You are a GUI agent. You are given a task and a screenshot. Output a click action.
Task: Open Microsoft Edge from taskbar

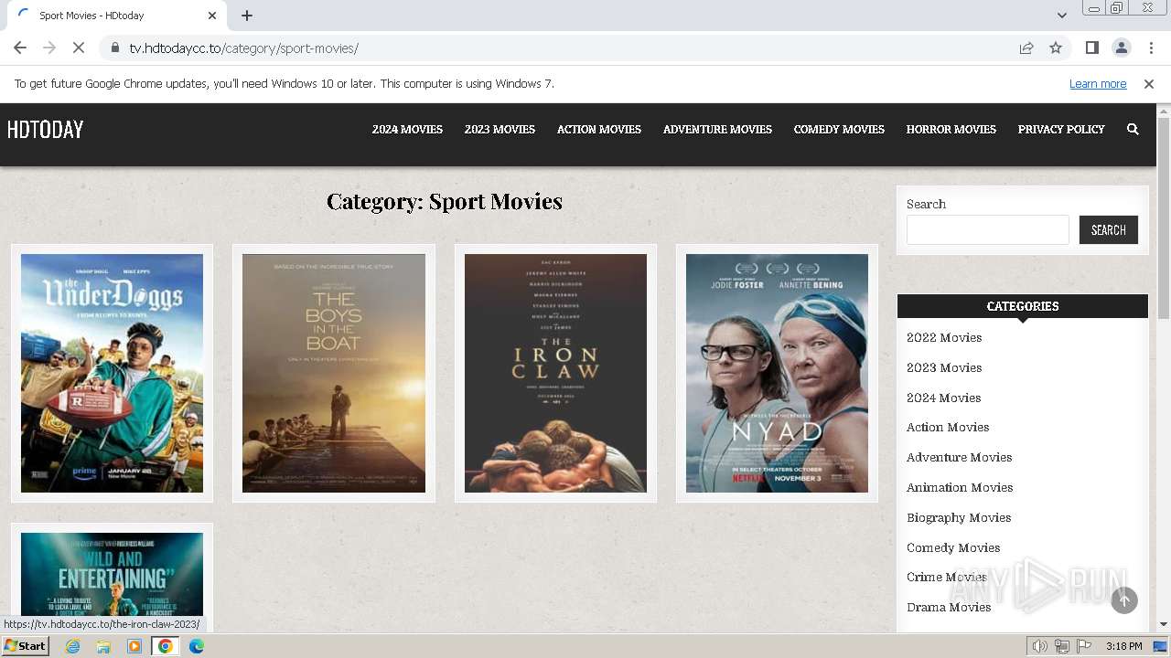coord(197,646)
